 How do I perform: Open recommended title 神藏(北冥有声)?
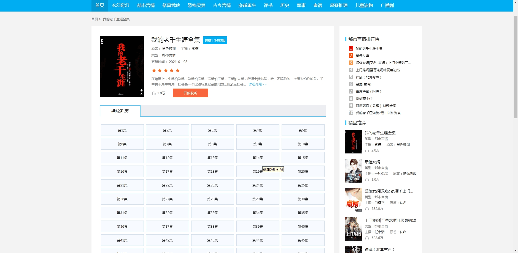(380, 249)
